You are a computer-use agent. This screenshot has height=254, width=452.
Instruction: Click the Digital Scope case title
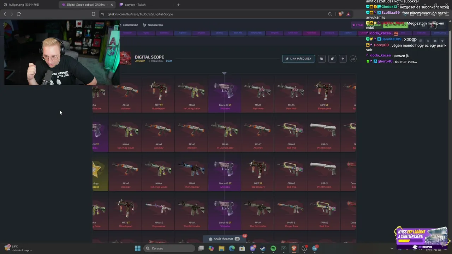pos(149,57)
